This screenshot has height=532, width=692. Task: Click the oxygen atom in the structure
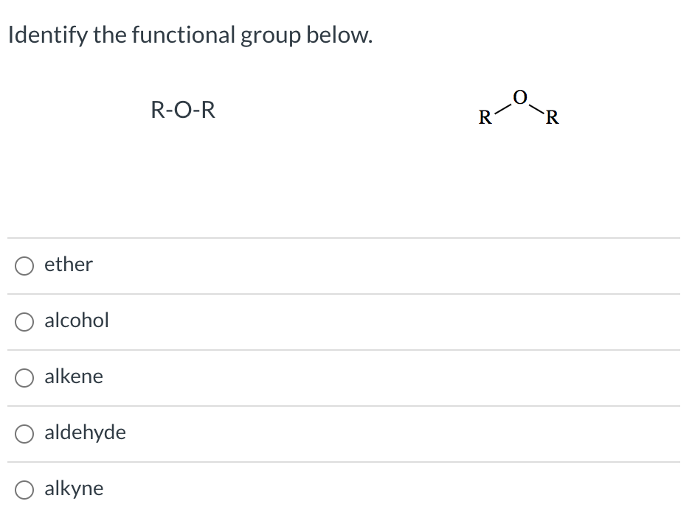[x=519, y=96]
